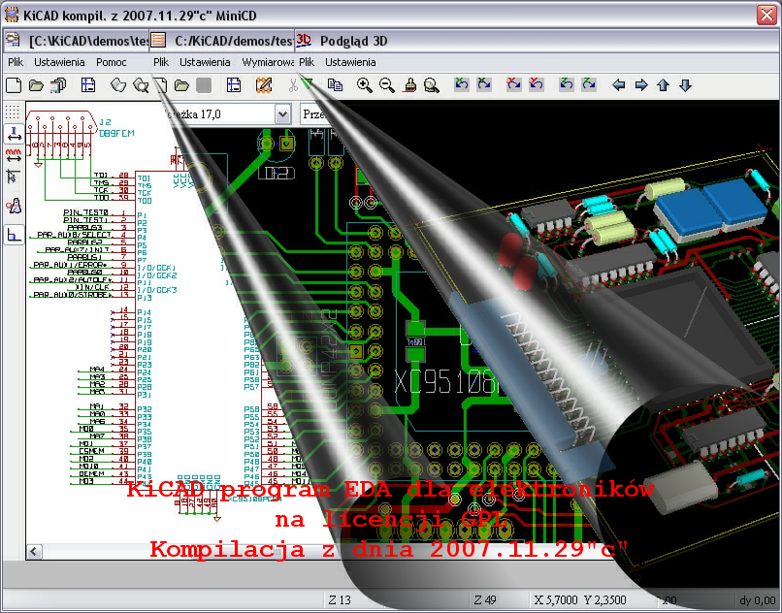This screenshot has width=782, height=613.
Task: Rotate Y with first red arrow icon
Action: (513, 83)
